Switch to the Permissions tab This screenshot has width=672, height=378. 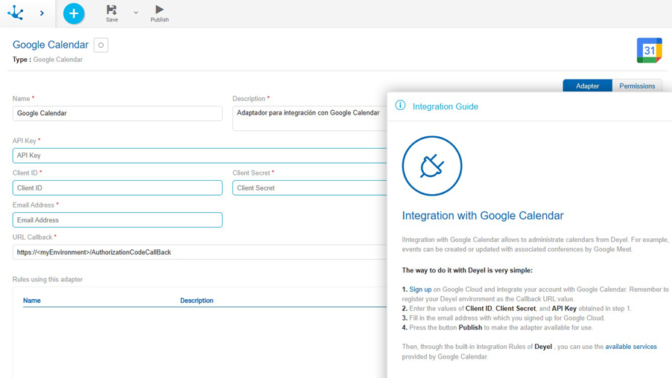[637, 86]
